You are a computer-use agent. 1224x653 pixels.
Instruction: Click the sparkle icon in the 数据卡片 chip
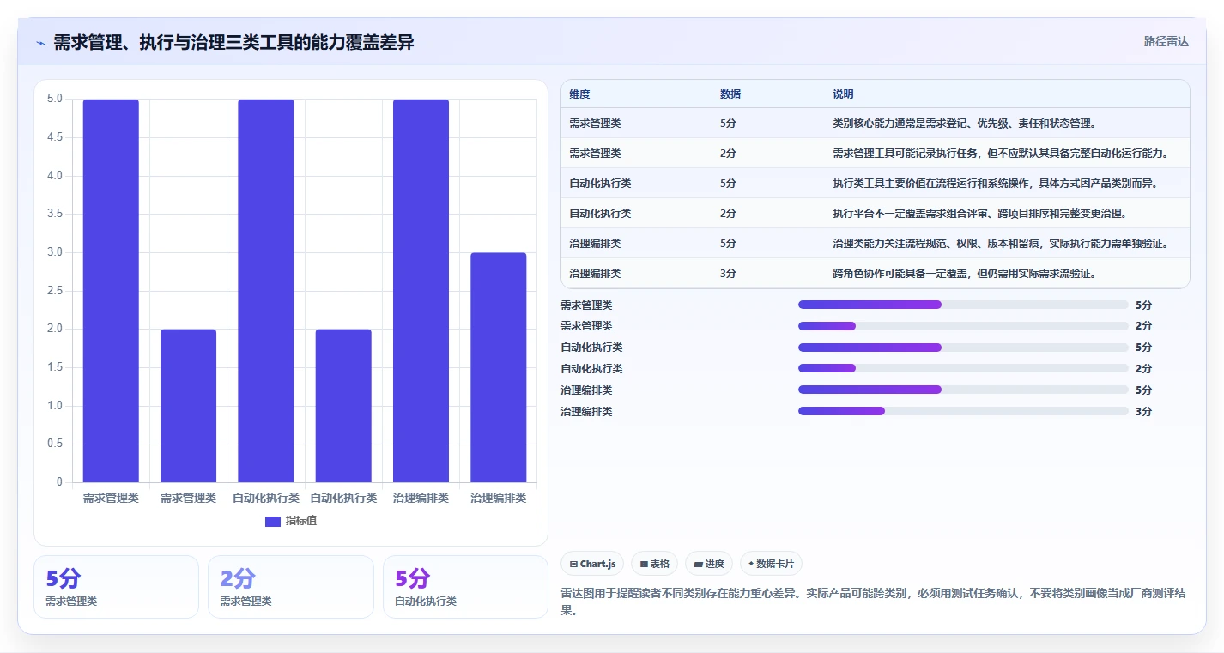751,564
